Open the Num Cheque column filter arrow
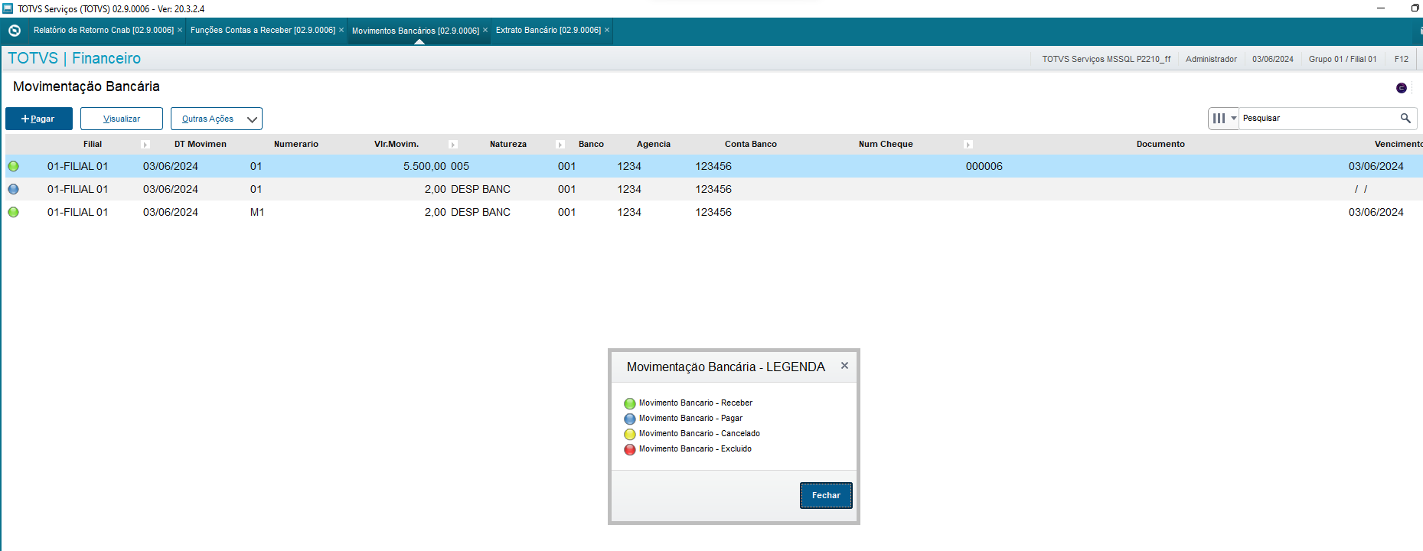 tap(968, 145)
